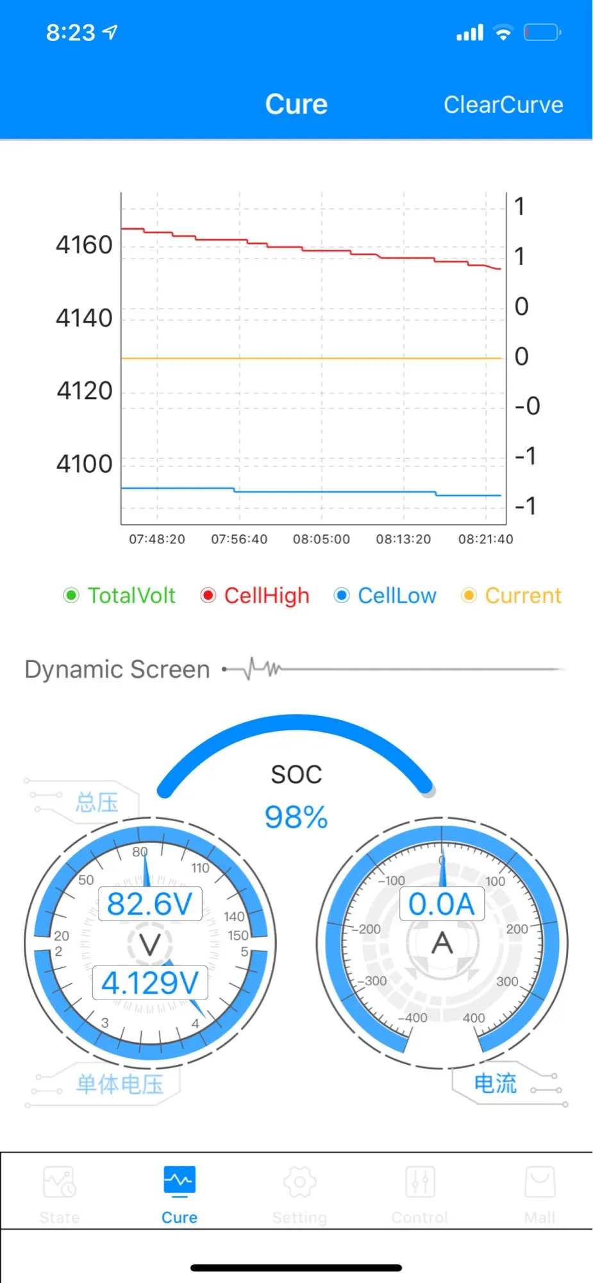Open the Control sliders tab
The image size is (593, 1283).
tap(420, 1182)
